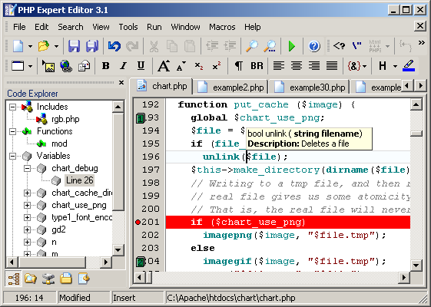Open the recent files dropdown arrow beside open folder
The image size is (431, 307).
[56, 46]
